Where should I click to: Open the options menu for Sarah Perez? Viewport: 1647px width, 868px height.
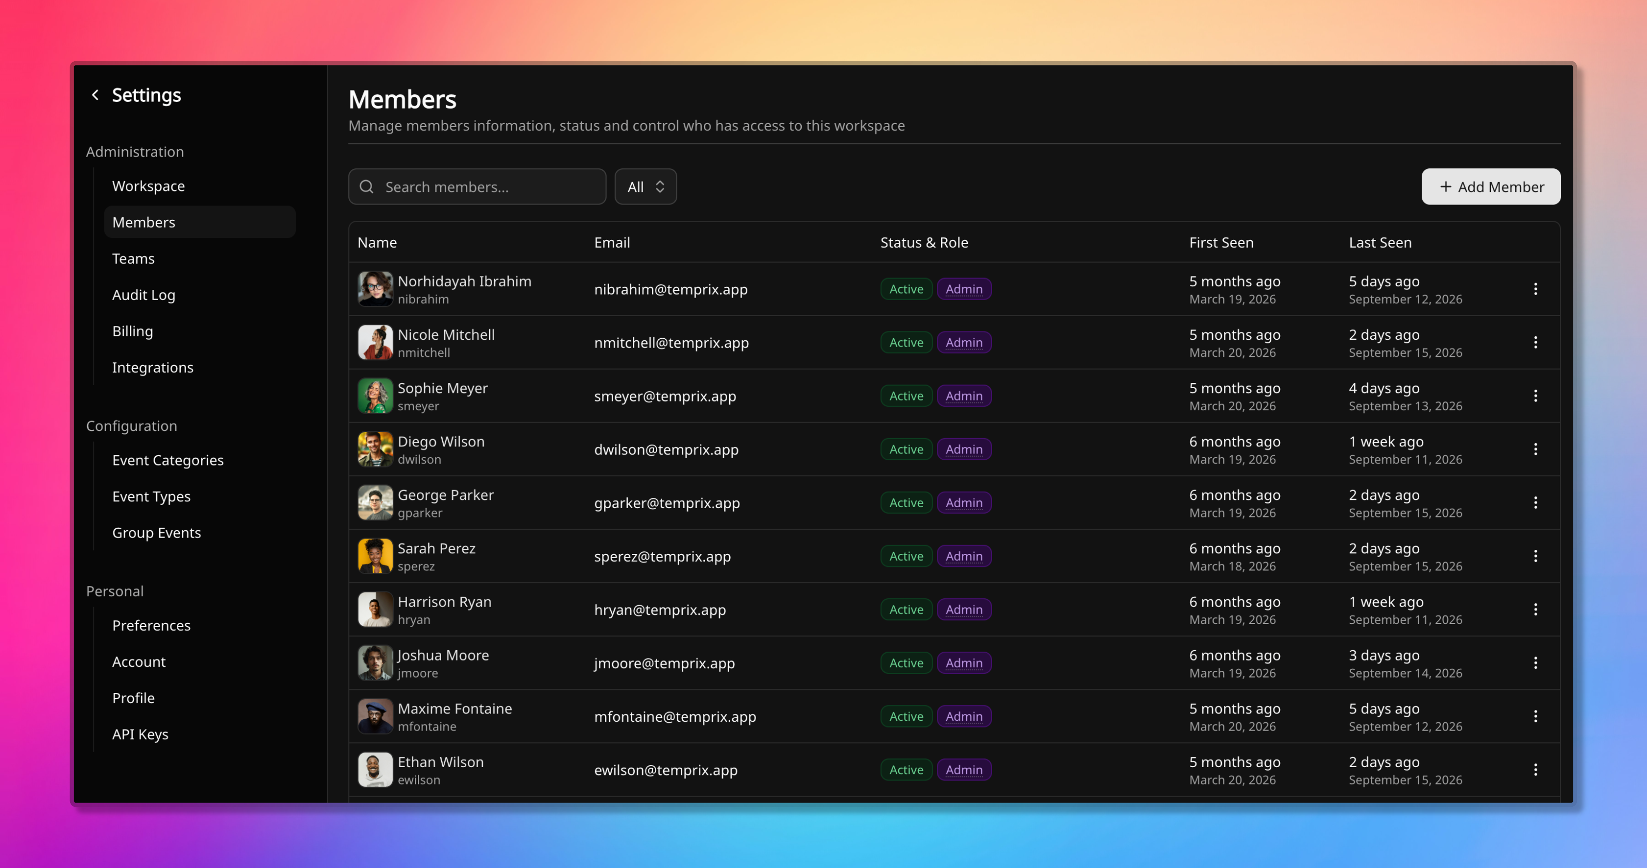(x=1535, y=557)
